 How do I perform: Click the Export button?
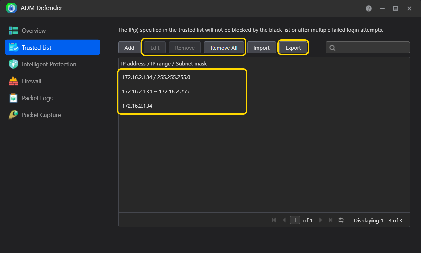tap(293, 48)
